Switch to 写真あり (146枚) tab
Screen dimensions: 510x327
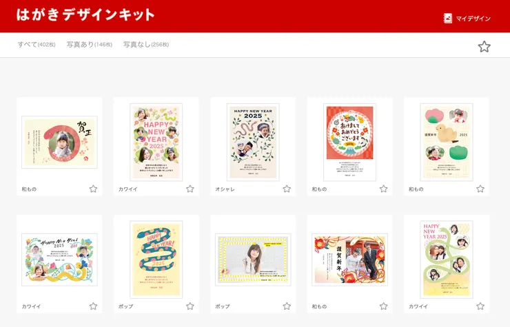[90, 45]
